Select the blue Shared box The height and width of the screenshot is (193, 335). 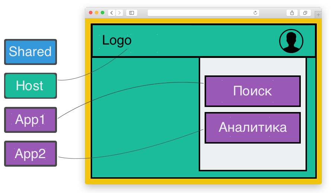(x=31, y=52)
